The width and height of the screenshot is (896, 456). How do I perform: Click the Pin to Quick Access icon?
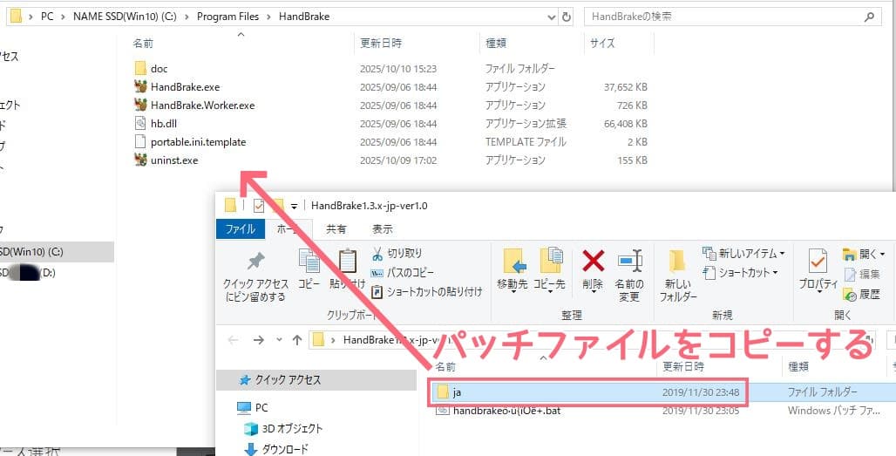click(x=255, y=262)
